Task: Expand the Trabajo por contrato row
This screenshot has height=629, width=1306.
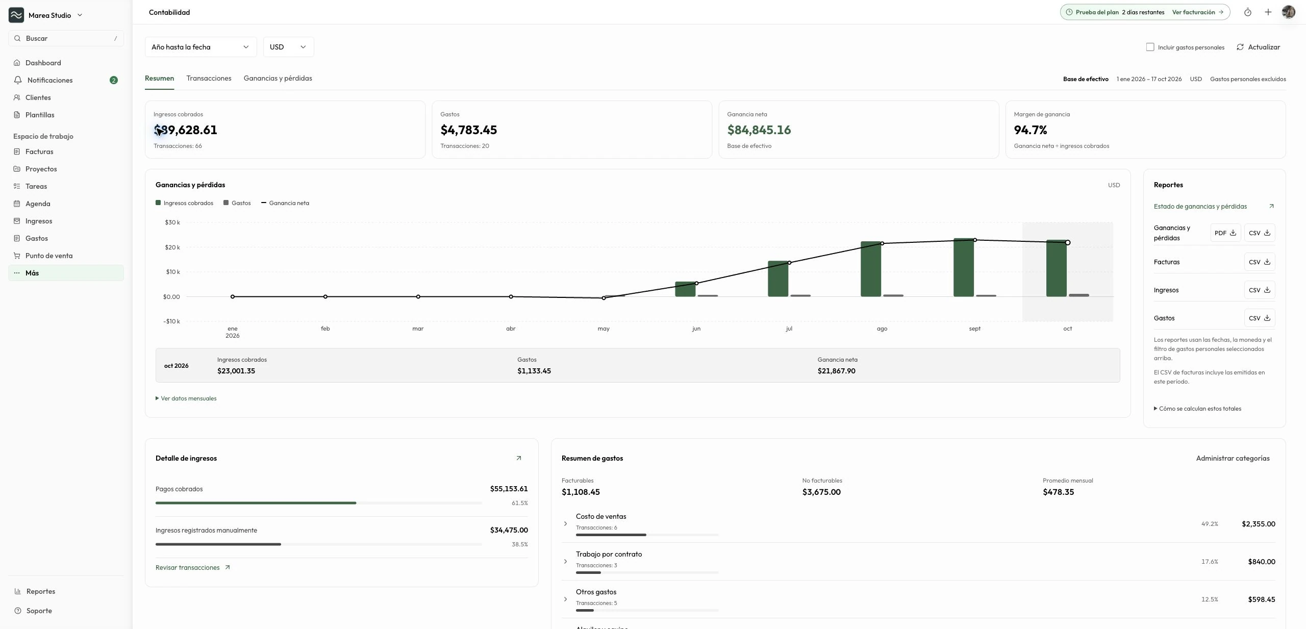Action: point(565,562)
